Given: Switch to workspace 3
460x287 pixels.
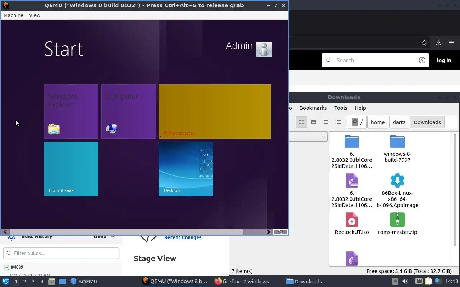Looking at the screenshot, I should click(33, 282).
